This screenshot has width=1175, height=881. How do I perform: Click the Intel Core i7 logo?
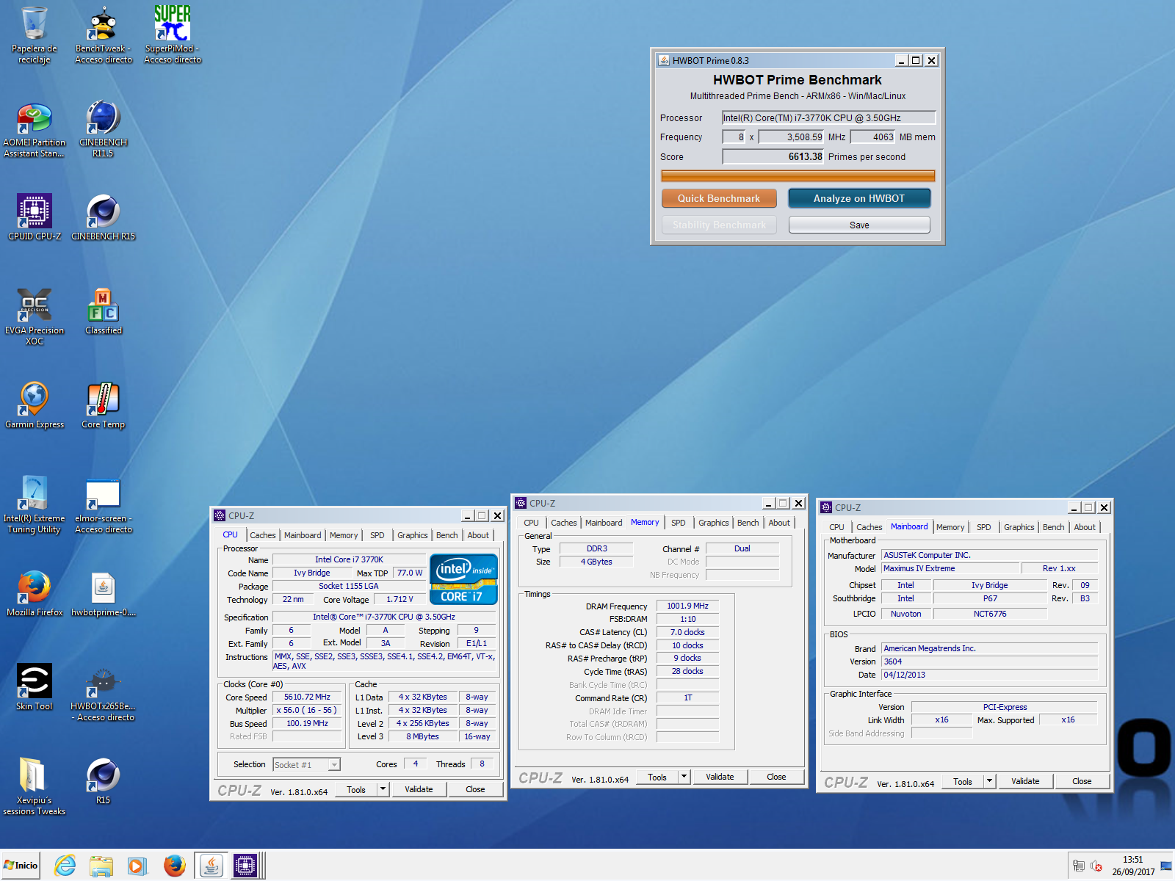click(x=463, y=579)
